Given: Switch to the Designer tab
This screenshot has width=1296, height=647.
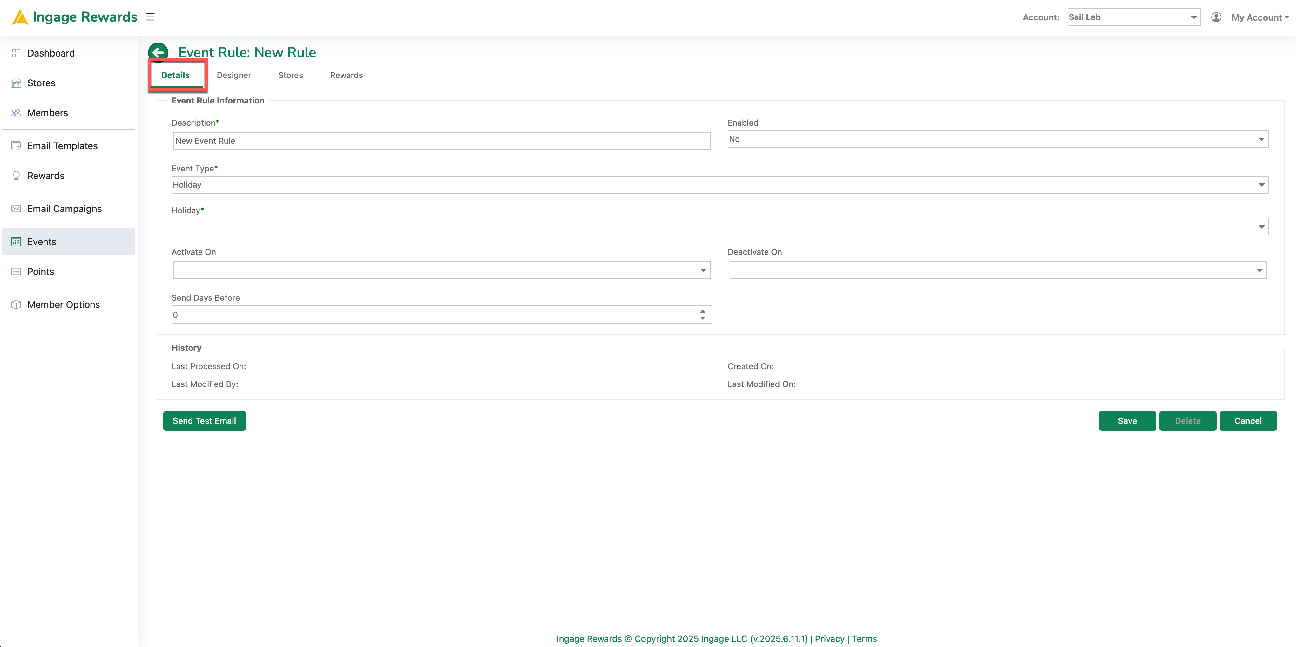Looking at the screenshot, I should click(x=233, y=76).
